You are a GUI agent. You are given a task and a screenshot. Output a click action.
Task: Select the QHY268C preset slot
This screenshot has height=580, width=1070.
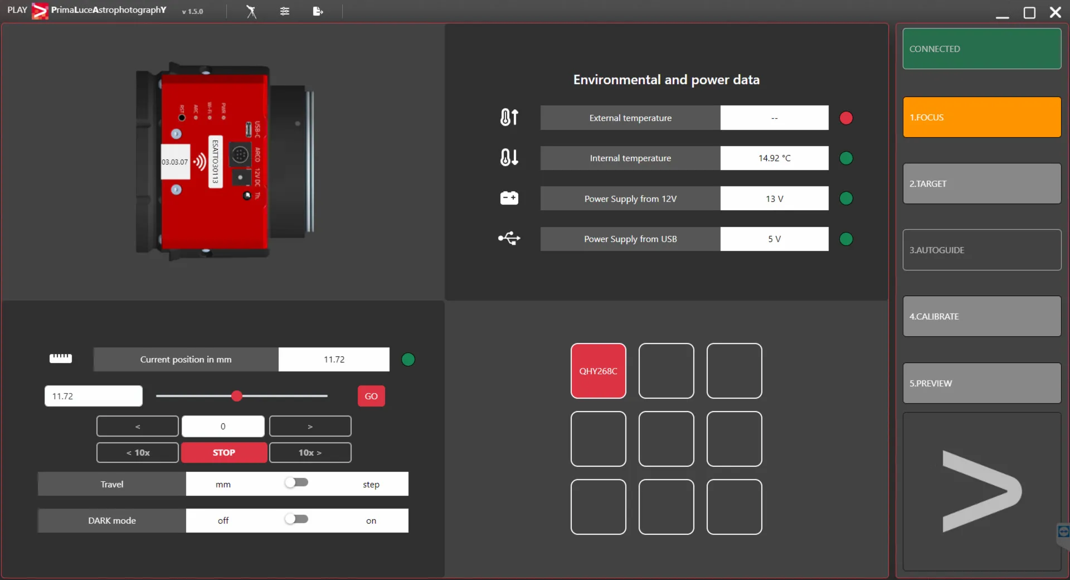(599, 371)
